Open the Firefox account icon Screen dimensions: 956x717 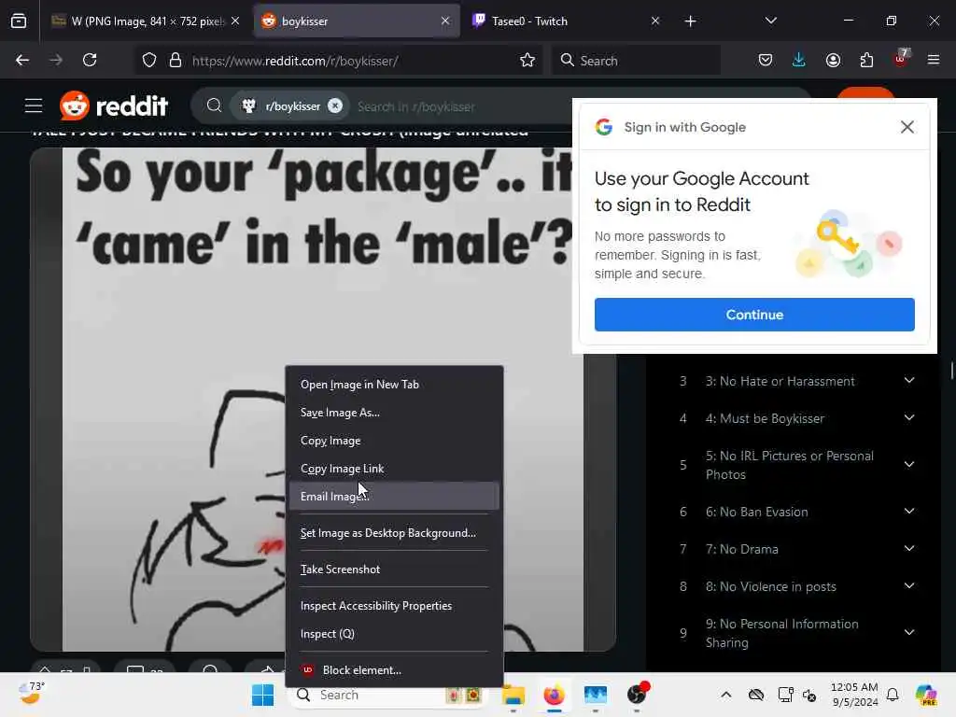click(x=833, y=60)
